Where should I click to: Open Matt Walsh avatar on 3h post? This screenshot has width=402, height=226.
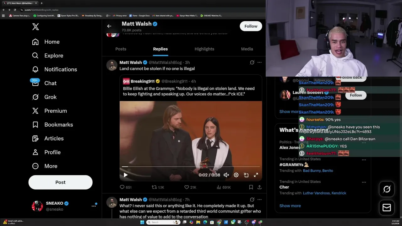[112, 65]
